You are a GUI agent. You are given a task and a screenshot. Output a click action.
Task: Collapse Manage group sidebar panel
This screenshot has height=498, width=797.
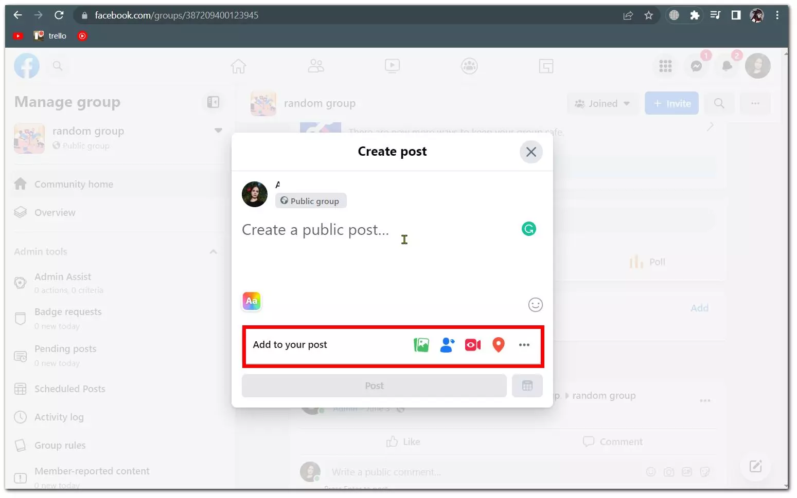click(213, 102)
